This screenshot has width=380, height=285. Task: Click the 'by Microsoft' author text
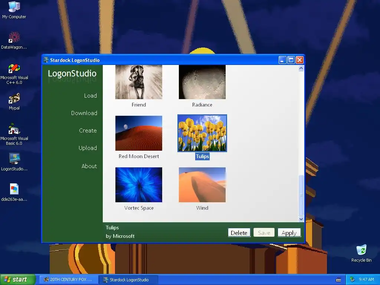[x=120, y=236]
